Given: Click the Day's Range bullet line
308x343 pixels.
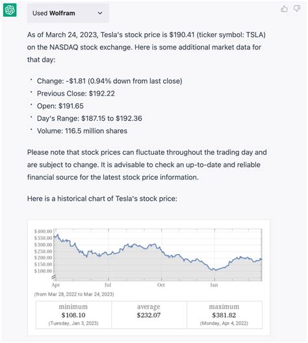Looking at the screenshot, I should [x=90, y=119].
